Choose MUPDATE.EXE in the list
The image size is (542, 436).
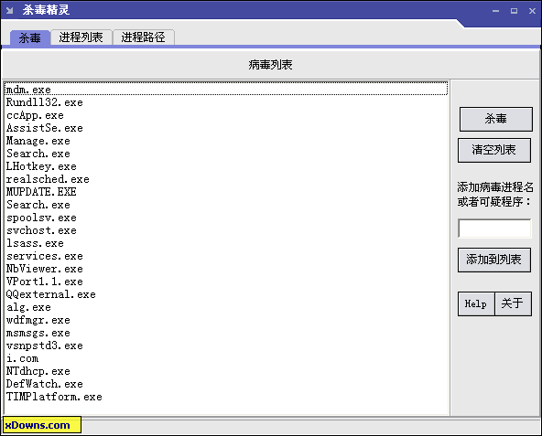pyautogui.click(x=226, y=192)
